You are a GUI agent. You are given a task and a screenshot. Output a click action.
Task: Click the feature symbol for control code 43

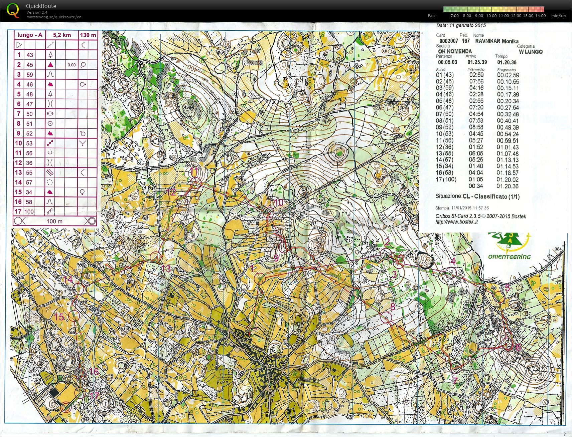50,55
